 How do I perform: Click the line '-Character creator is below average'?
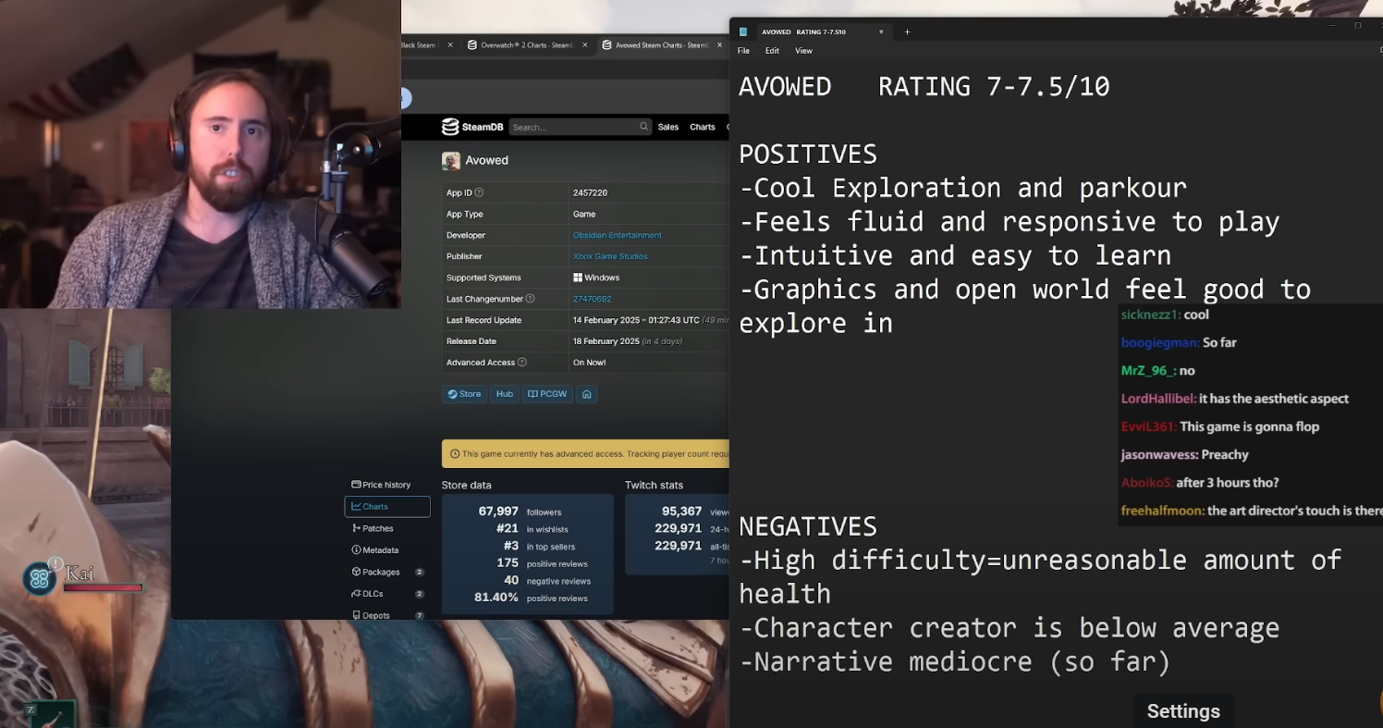(x=1010, y=628)
